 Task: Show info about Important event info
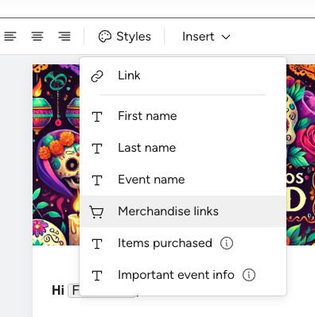[249, 275]
